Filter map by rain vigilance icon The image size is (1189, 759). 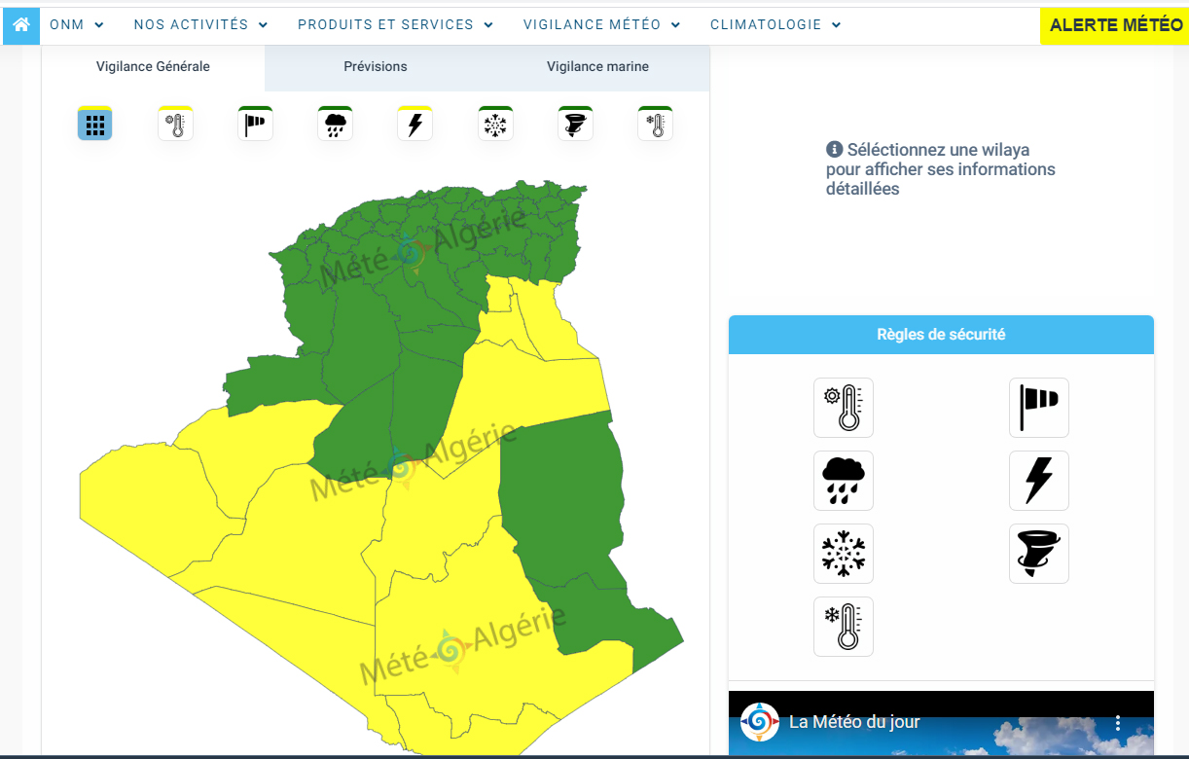(335, 124)
